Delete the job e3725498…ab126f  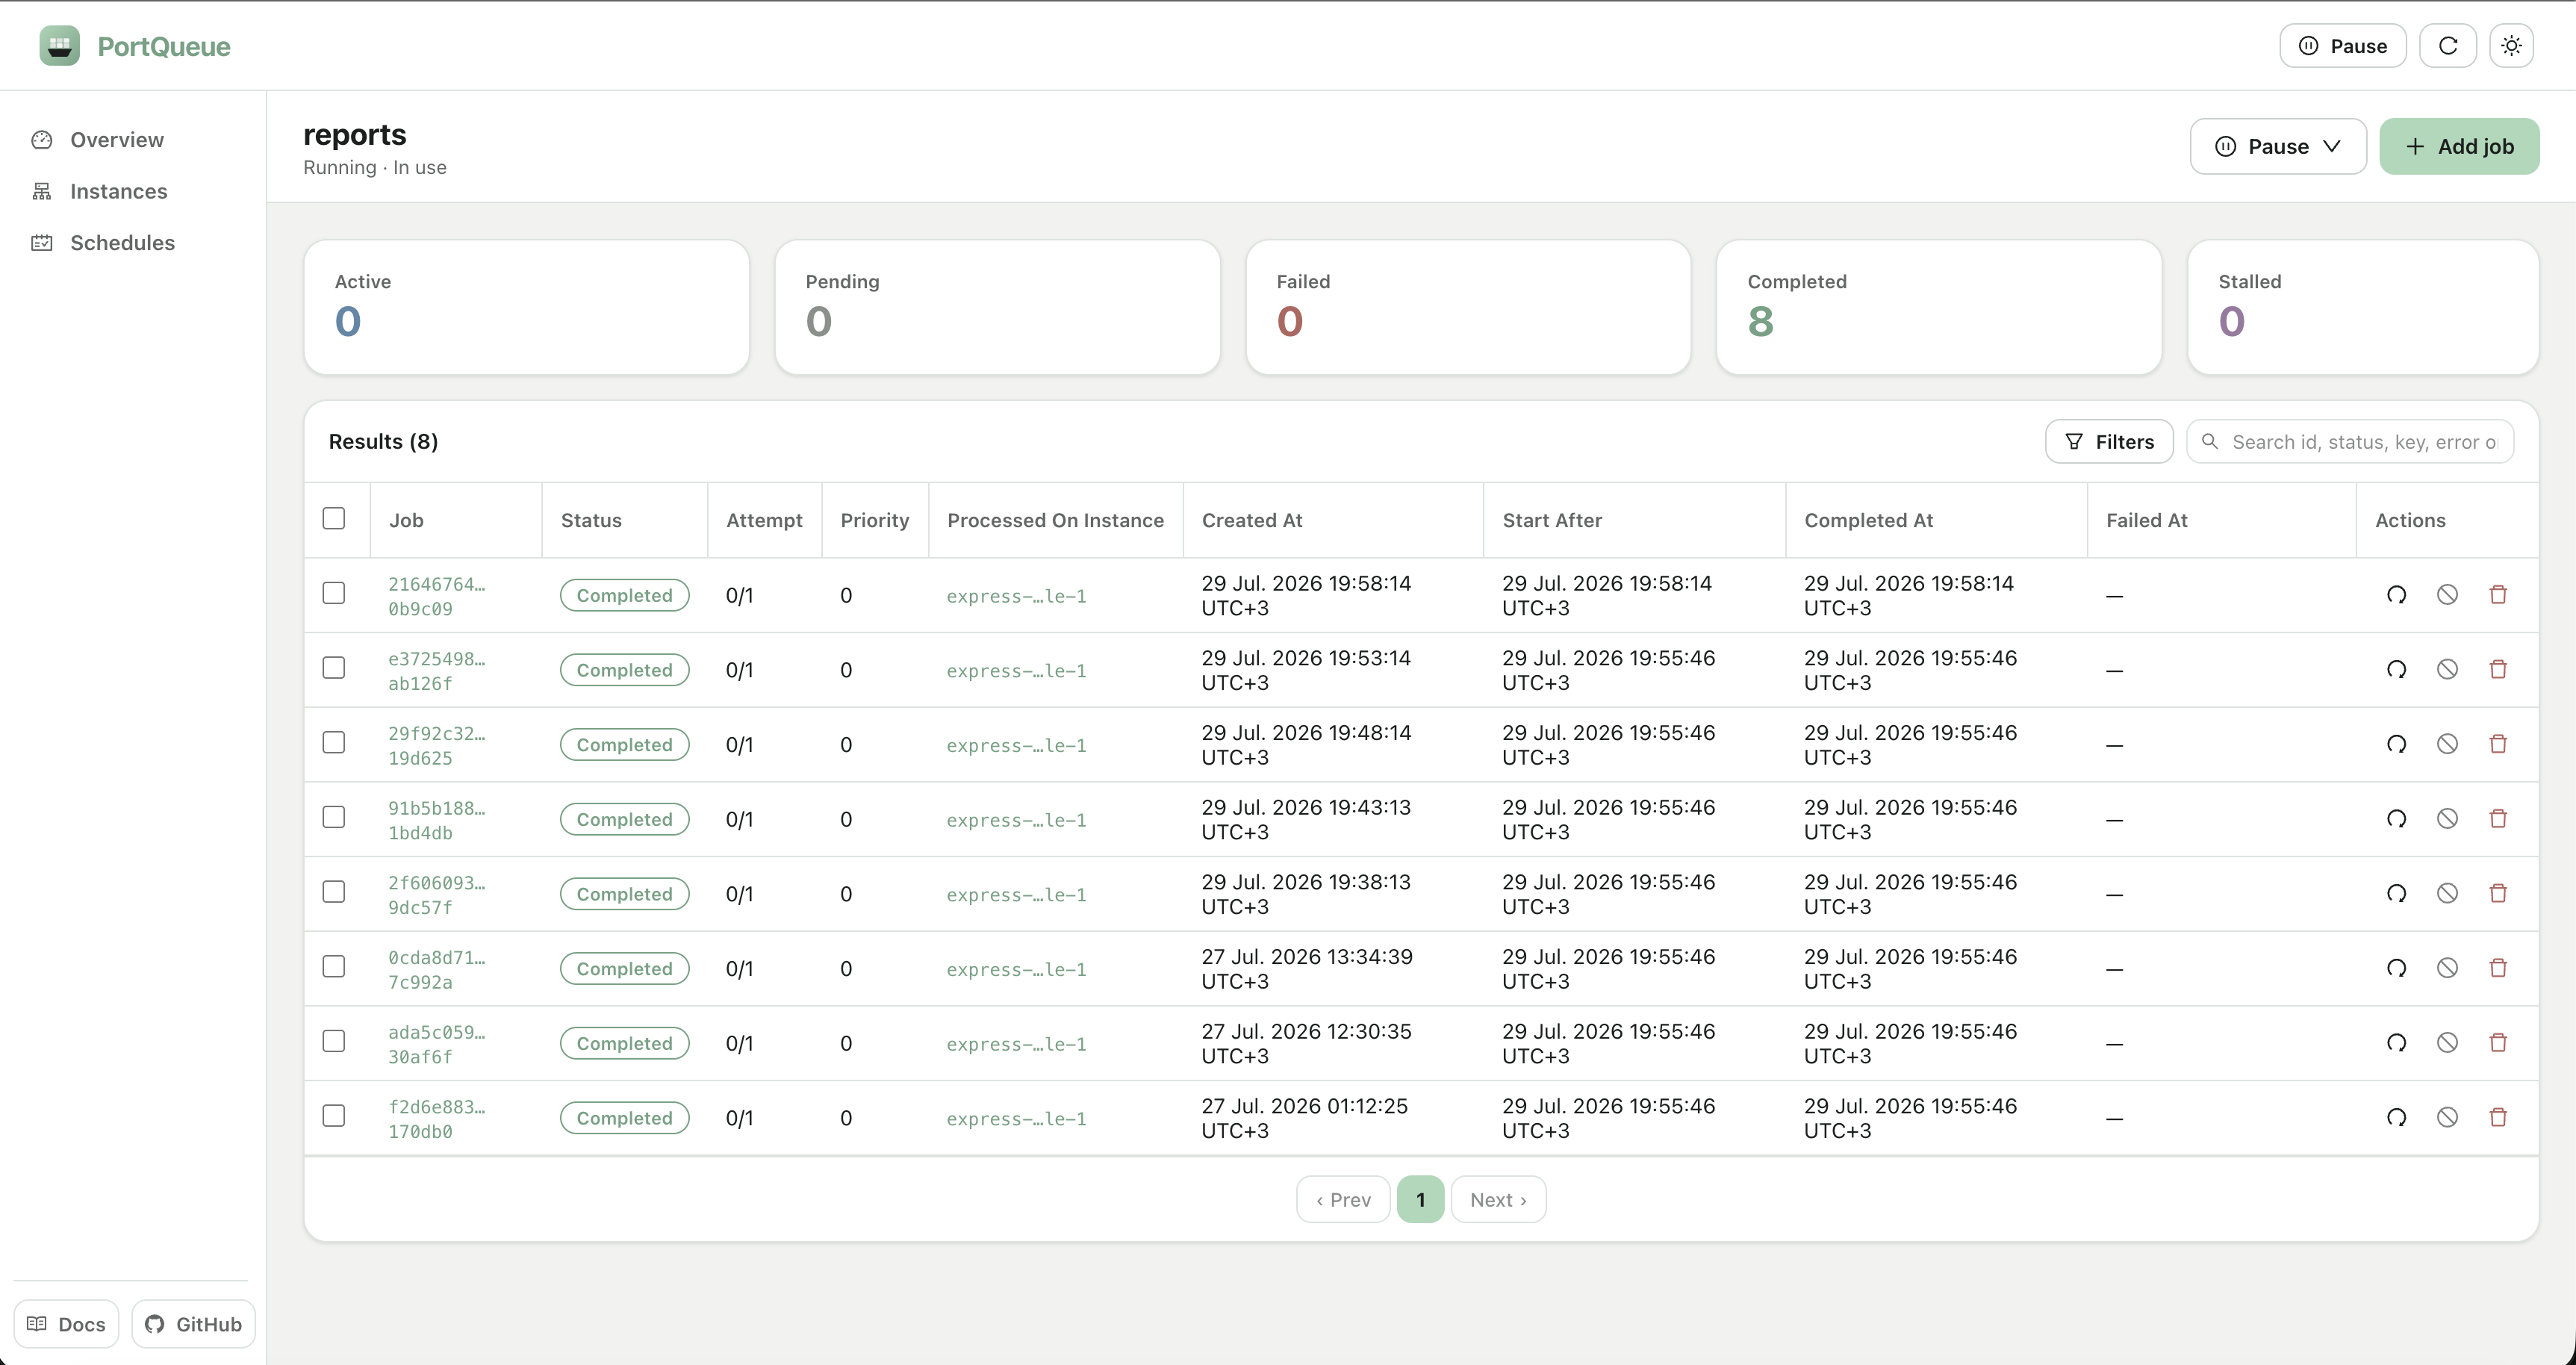point(2498,670)
